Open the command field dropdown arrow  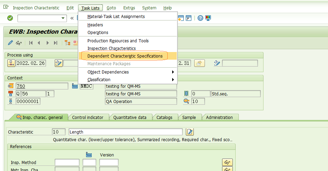pyautogui.click(x=63, y=18)
